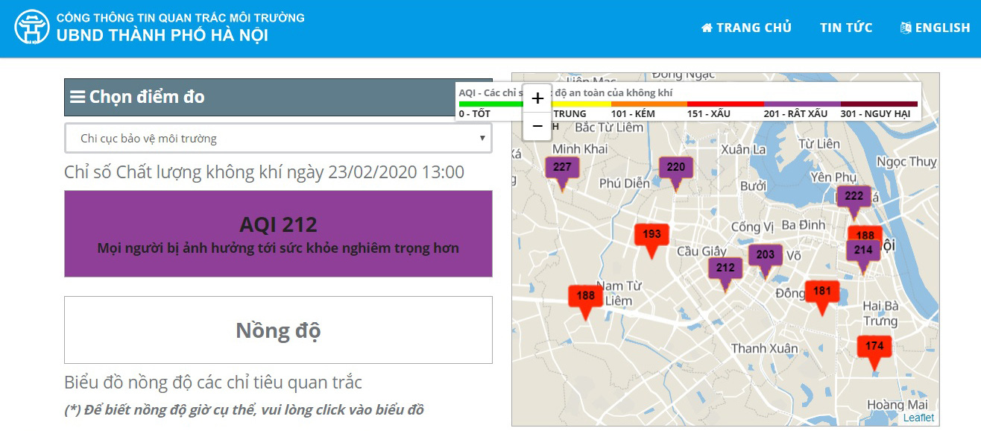
Task: Open the Chi cục bảo vệ môi trường dropdown
Action: (x=278, y=138)
